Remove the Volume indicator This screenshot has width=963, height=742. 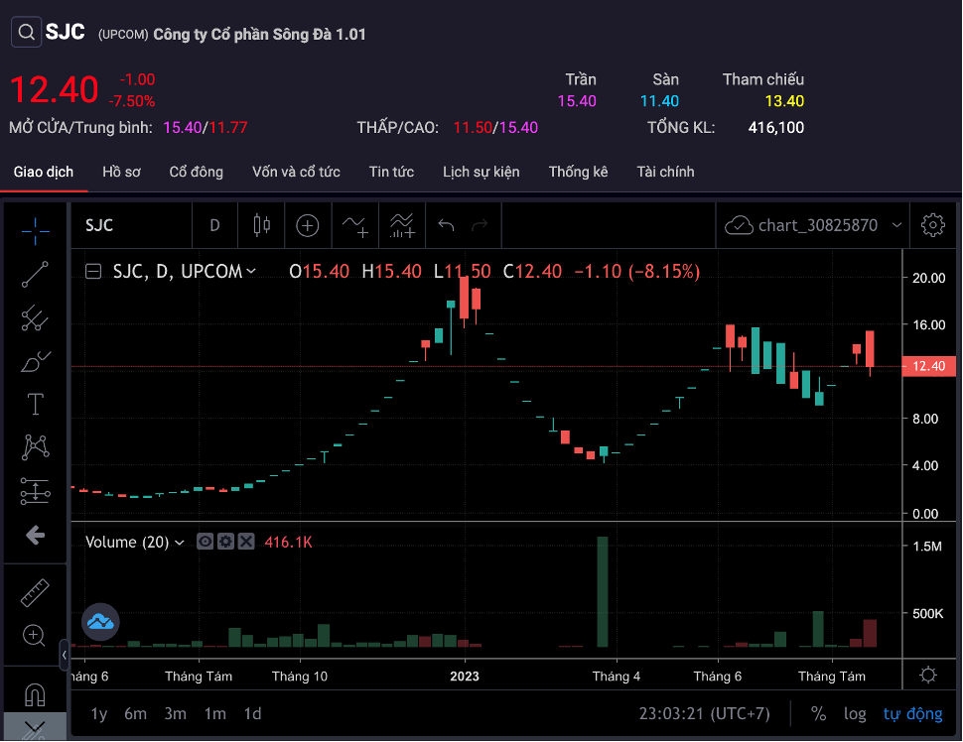point(246,542)
